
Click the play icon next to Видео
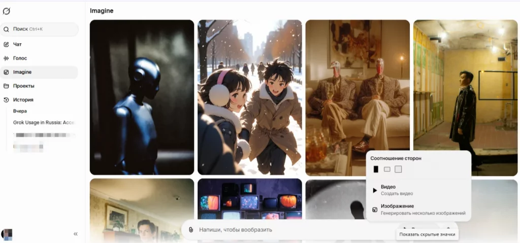(375, 190)
